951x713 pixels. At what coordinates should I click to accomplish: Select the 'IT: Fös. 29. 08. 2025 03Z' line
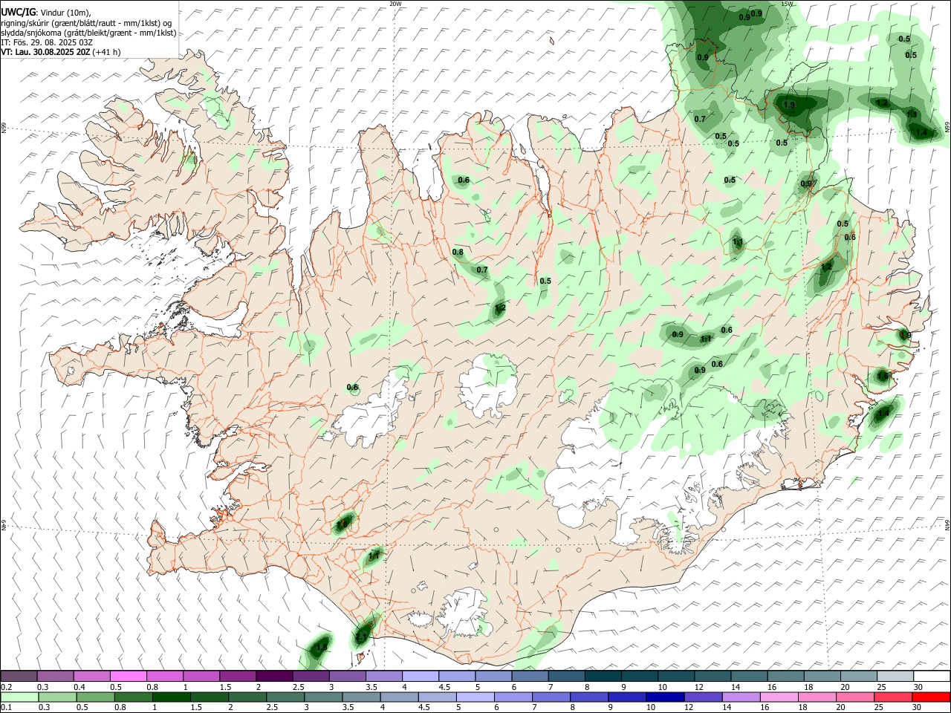click(x=47, y=42)
